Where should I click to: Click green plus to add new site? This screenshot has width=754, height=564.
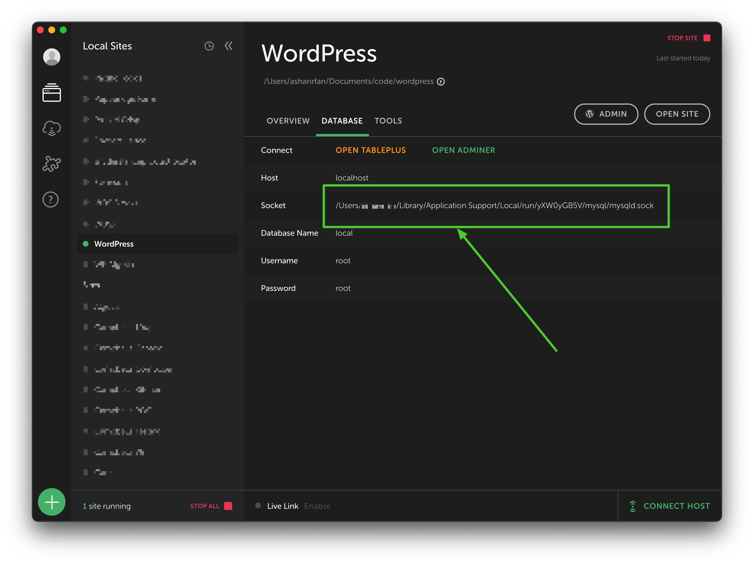pyautogui.click(x=52, y=502)
